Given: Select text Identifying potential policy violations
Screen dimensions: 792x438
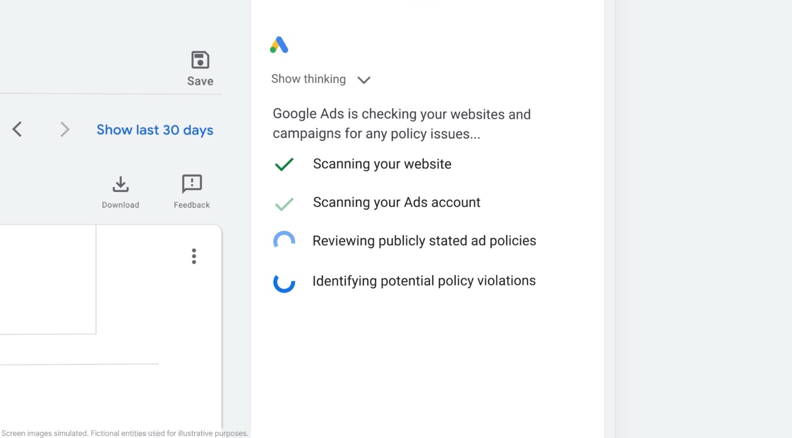Looking at the screenshot, I should (x=424, y=281).
